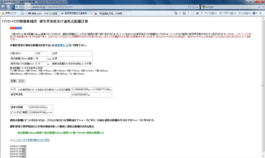This screenshot has width=265, height=158.
Task: Expand the print options dropdown arrow
Action: pos(201,13)
